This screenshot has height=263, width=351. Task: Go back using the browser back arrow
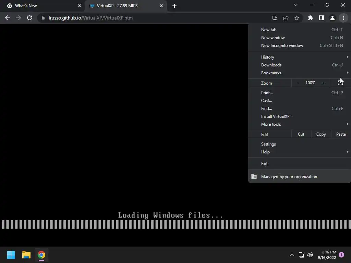tap(8, 18)
